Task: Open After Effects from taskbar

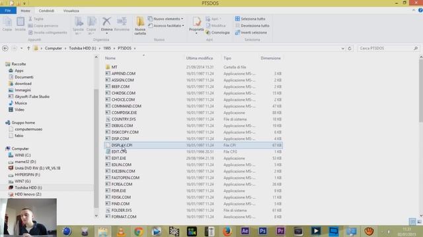Action: [245, 231]
